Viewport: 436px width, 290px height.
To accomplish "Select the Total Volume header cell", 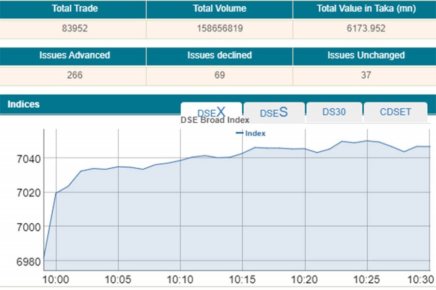I will pos(219,9).
